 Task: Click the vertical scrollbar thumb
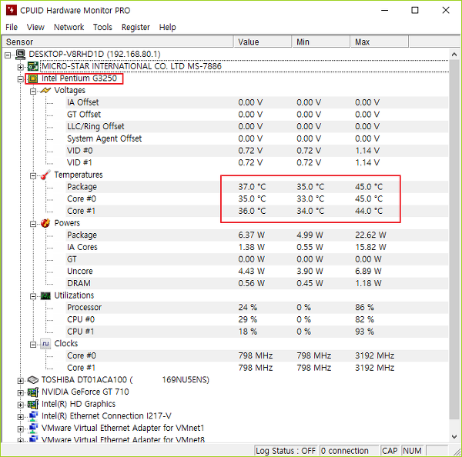tap(454, 239)
